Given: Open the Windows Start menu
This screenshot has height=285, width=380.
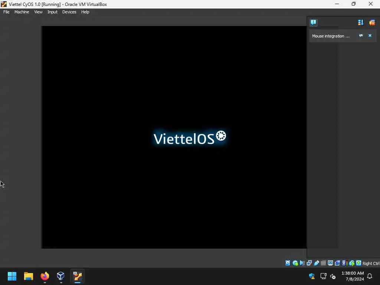Looking at the screenshot, I should [12, 276].
